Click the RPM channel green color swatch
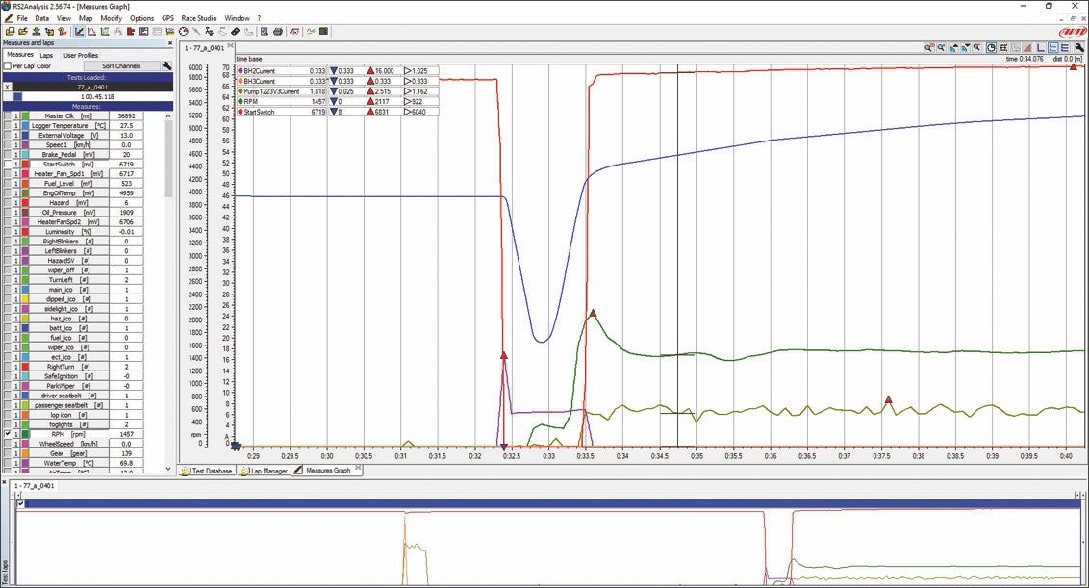Image resolution: width=1089 pixels, height=588 pixels. point(25,434)
